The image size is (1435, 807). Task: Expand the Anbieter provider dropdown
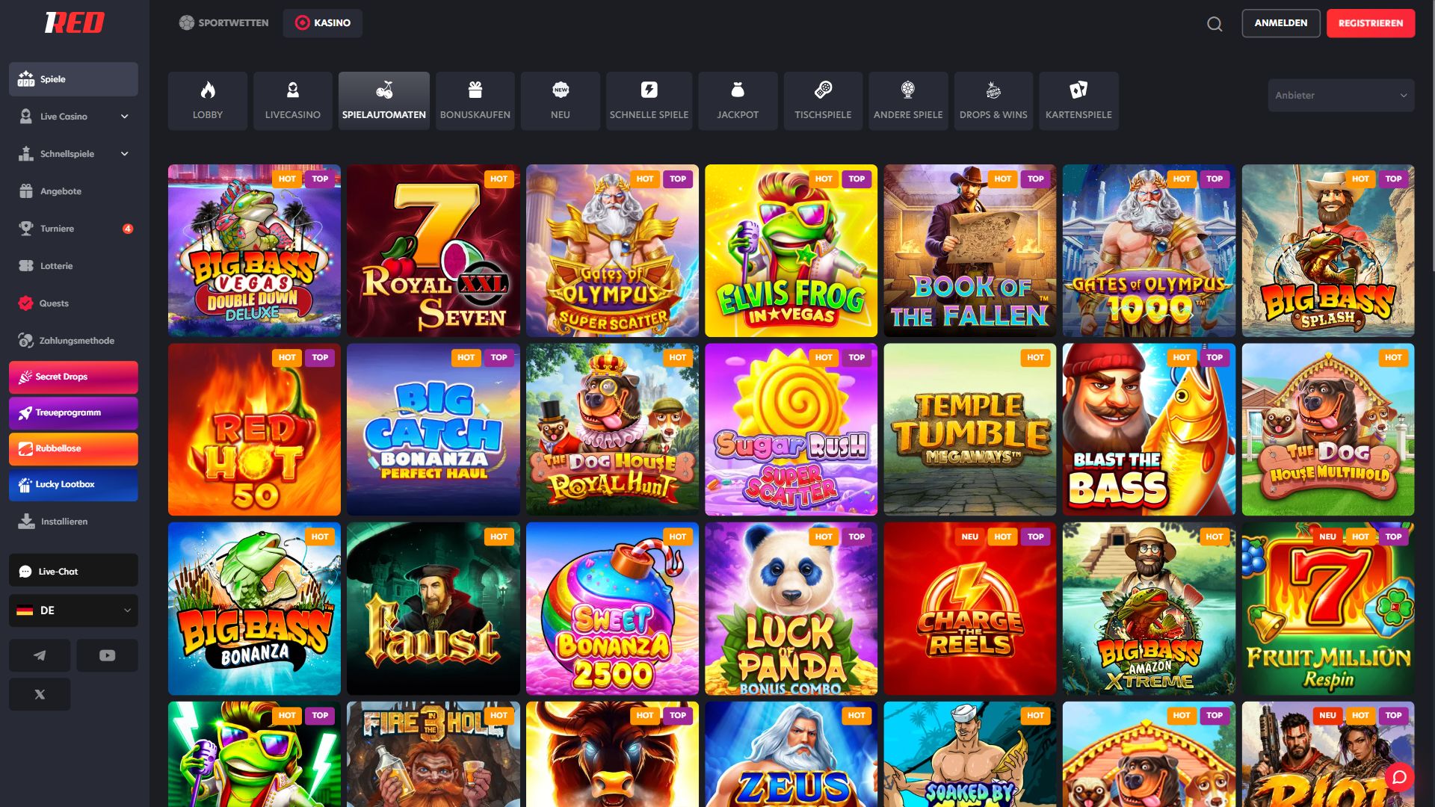pos(1341,96)
